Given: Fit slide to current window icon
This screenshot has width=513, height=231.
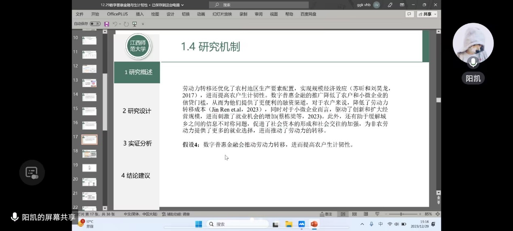Looking at the screenshot, I should point(437,214).
